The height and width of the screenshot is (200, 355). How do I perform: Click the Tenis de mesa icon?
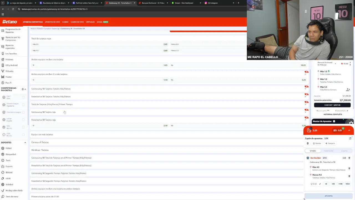[x=3, y=196]
